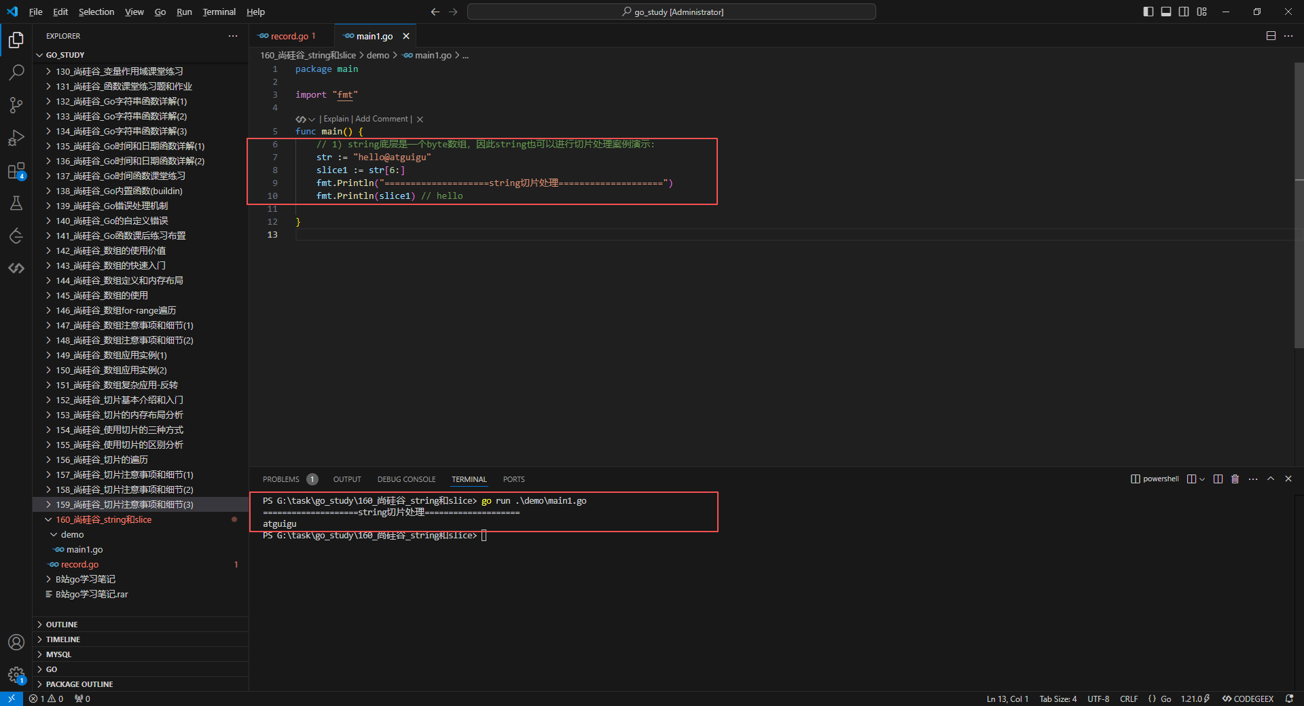This screenshot has width=1304, height=706.
Task: Click the Explain code lens link
Action: click(336, 119)
